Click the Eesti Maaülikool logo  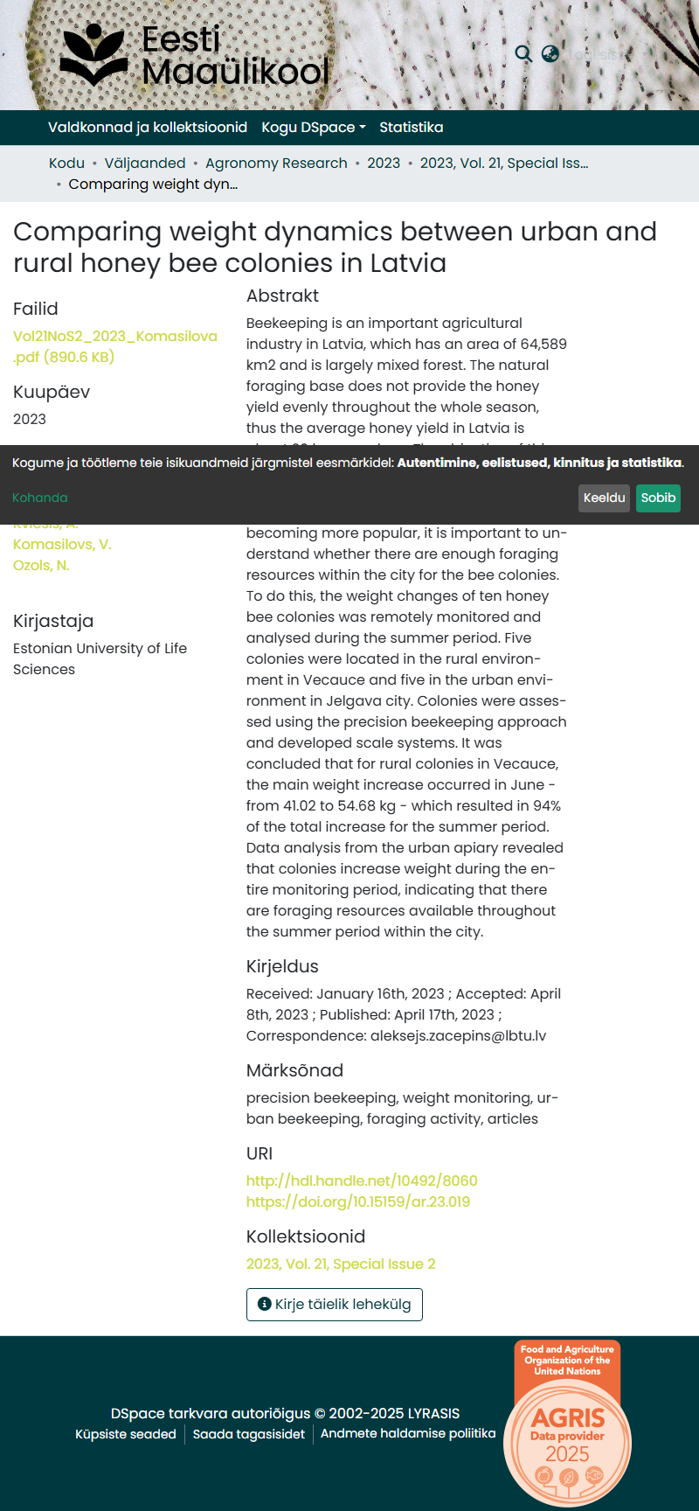coord(194,55)
